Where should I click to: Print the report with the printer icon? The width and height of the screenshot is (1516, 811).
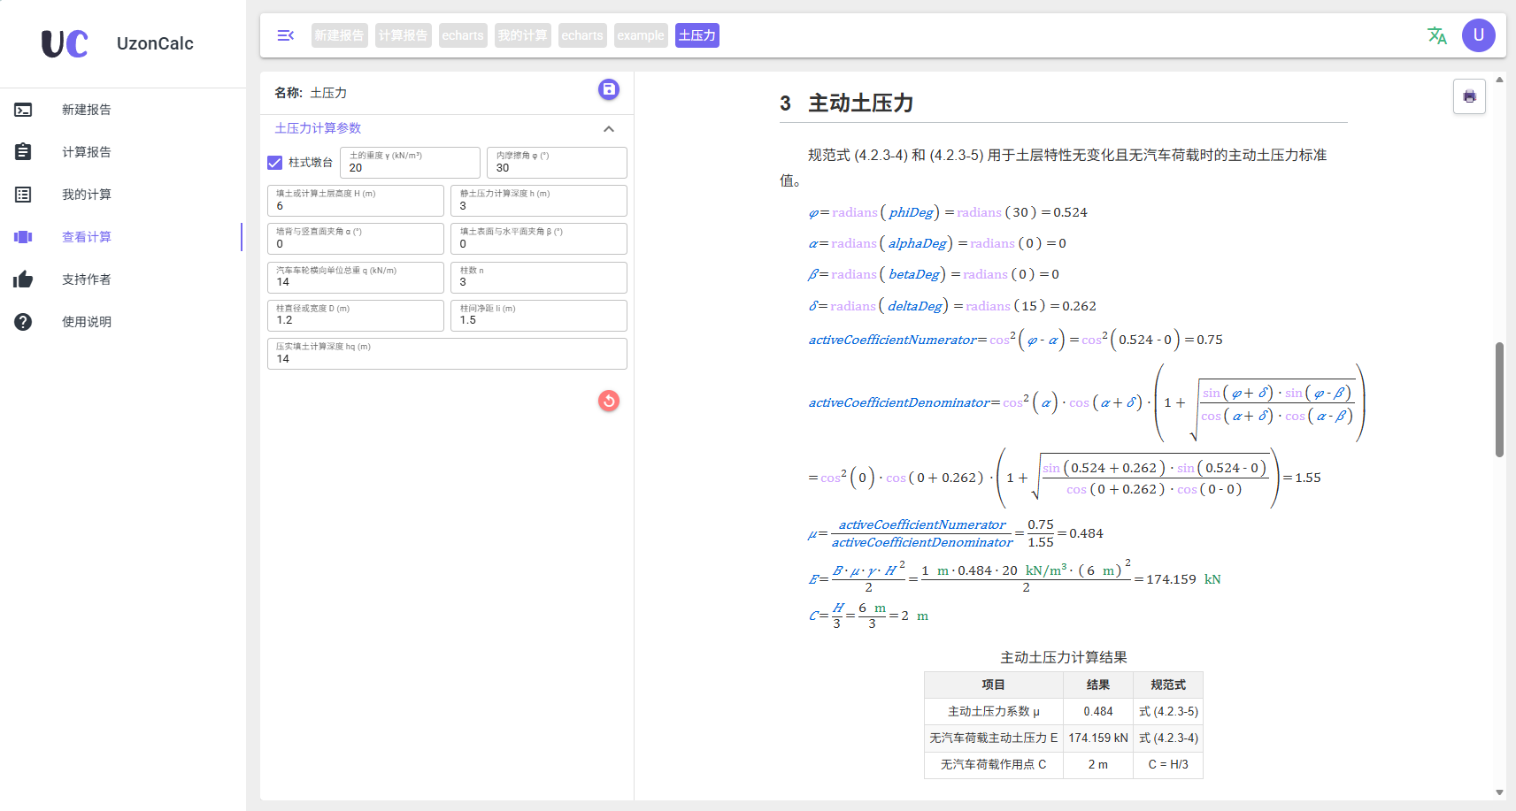click(x=1469, y=96)
